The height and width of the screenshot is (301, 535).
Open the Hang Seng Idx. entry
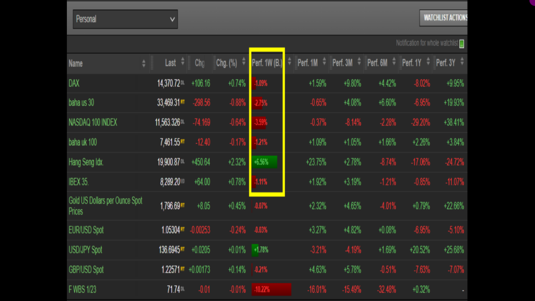tap(86, 162)
